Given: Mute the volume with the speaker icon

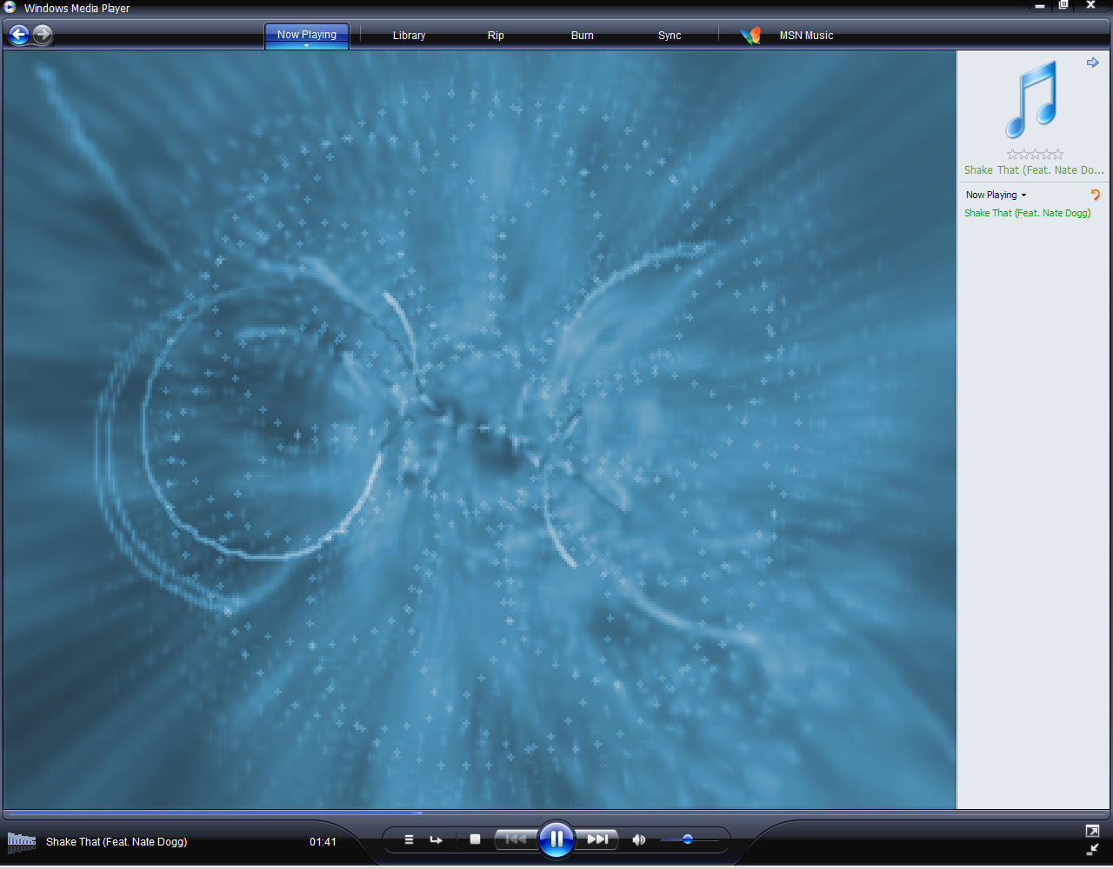Looking at the screenshot, I should [639, 839].
